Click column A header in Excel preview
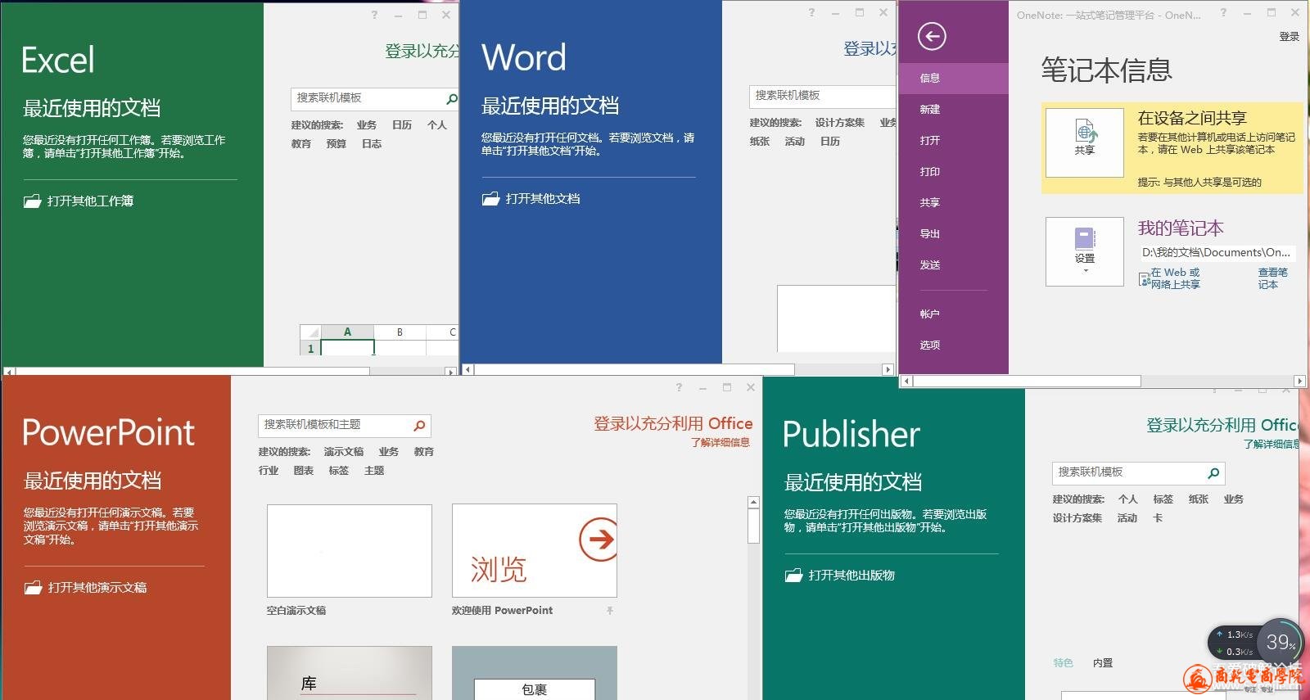Screen dimensions: 1310x700 [x=347, y=332]
